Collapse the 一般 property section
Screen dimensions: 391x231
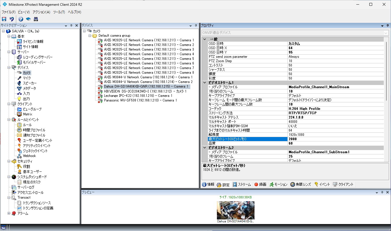[x=205, y=39]
